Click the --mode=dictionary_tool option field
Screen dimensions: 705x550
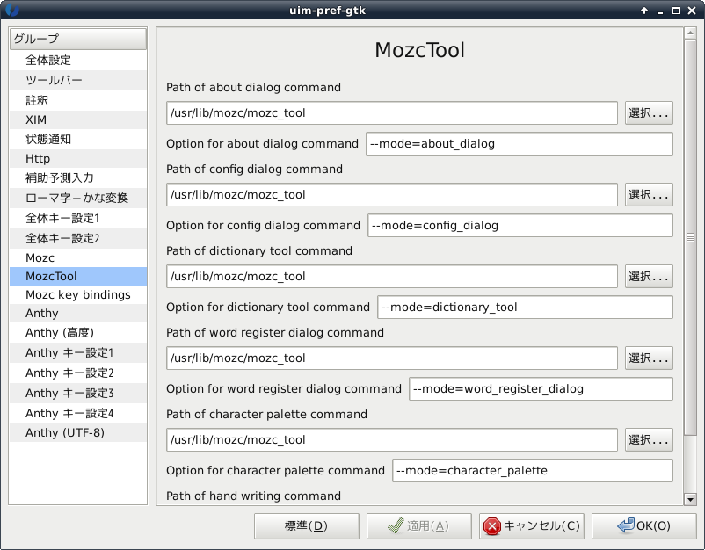[x=525, y=308]
